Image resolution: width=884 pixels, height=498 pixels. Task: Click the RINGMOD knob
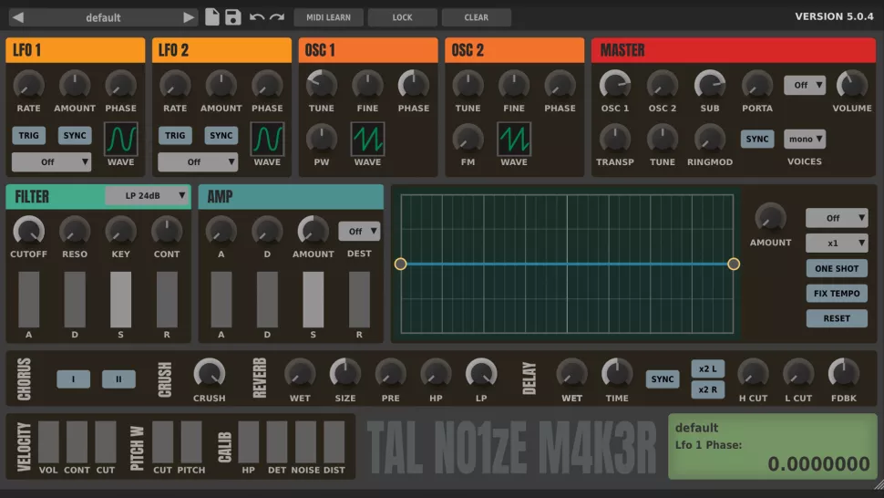[710, 139]
